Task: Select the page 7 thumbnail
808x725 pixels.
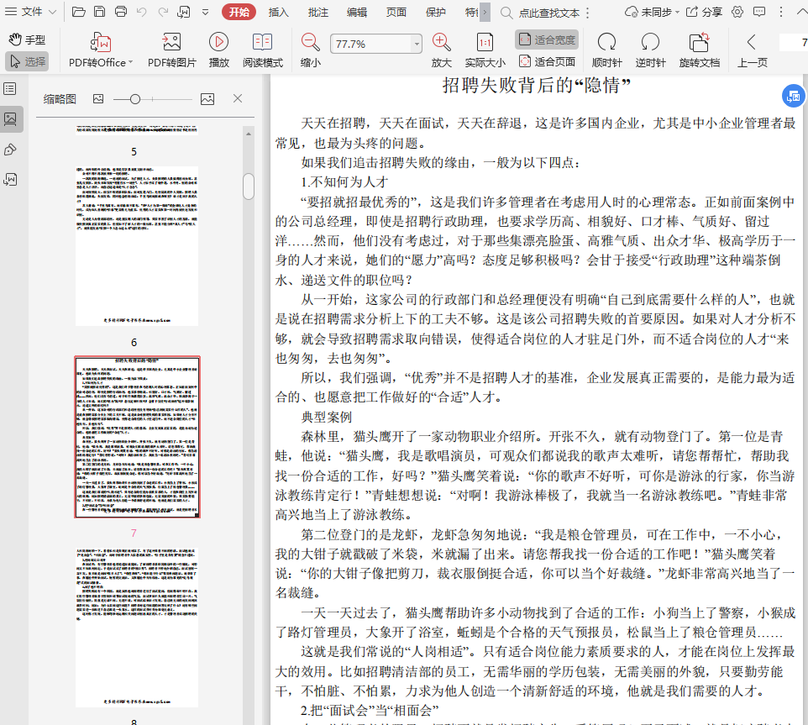Action: tap(137, 437)
